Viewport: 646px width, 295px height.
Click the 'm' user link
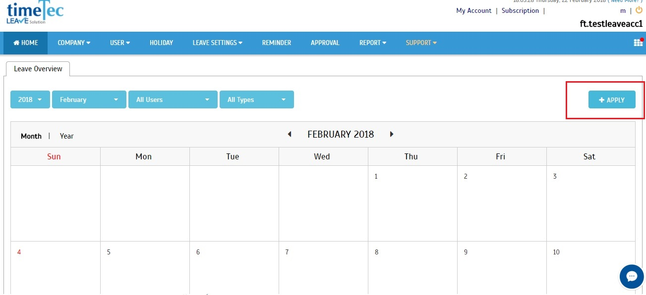[x=623, y=11]
